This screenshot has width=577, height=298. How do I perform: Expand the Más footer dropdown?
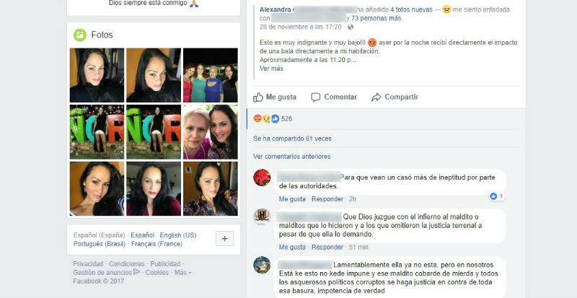182,273
